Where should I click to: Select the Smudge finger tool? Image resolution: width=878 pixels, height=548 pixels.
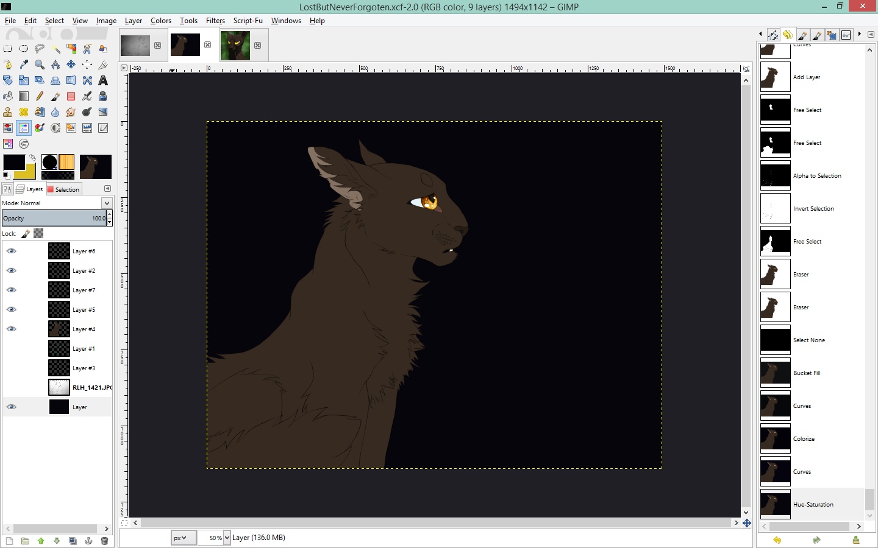pyautogui.click(x=71, y=112)
